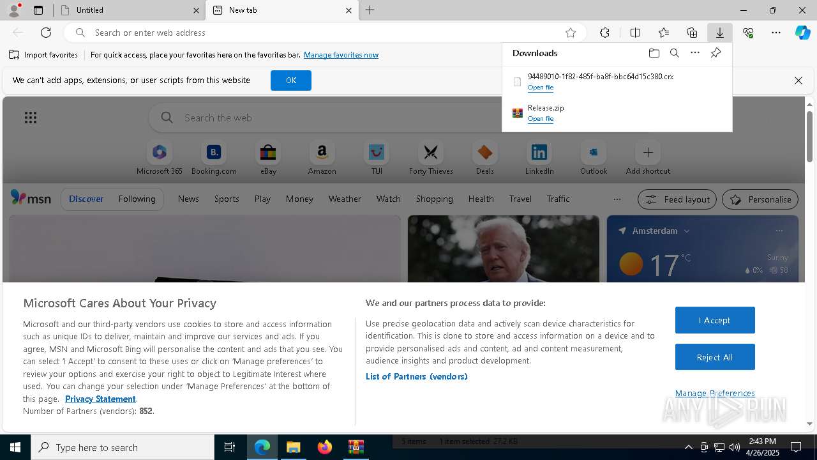
Task: Open the Extensions puzzle icon
Action: pyautogui.click(x=604, y=33)
